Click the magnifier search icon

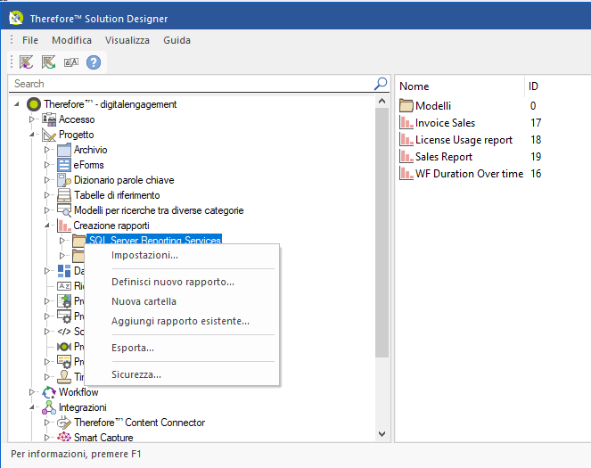pos(381,84)
